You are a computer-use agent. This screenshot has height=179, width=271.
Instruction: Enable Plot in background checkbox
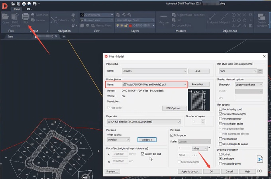click(x=220, y=109)
